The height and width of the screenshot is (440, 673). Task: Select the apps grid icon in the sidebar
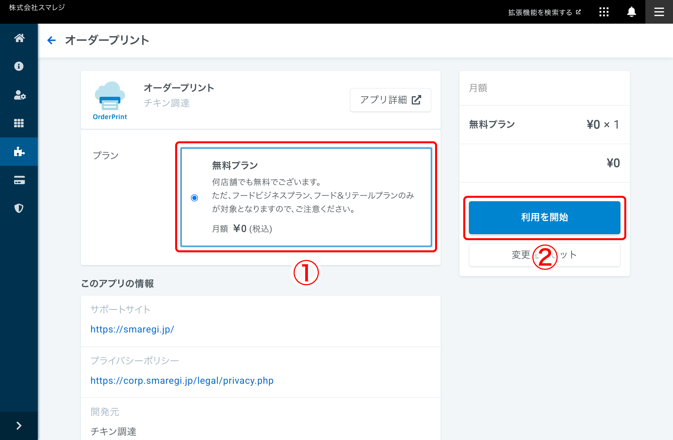19,123
